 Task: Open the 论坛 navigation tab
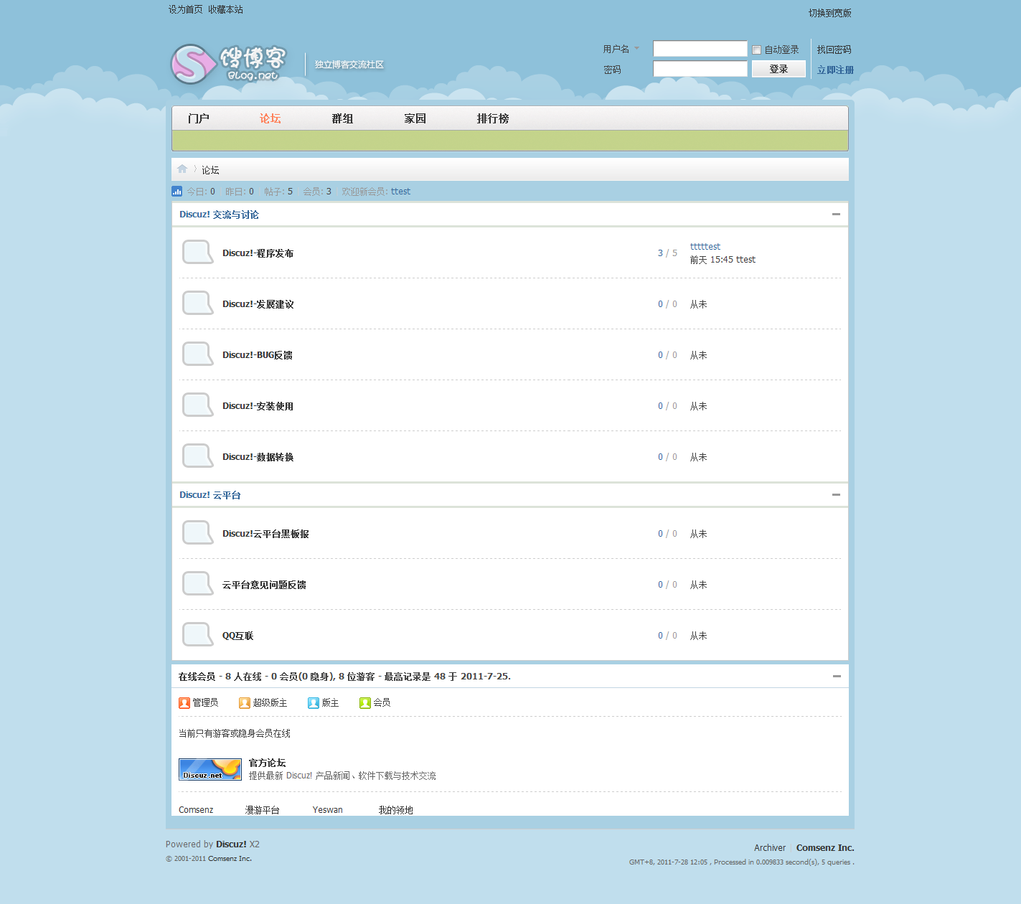pyautogui.click(x=270, y=118)
